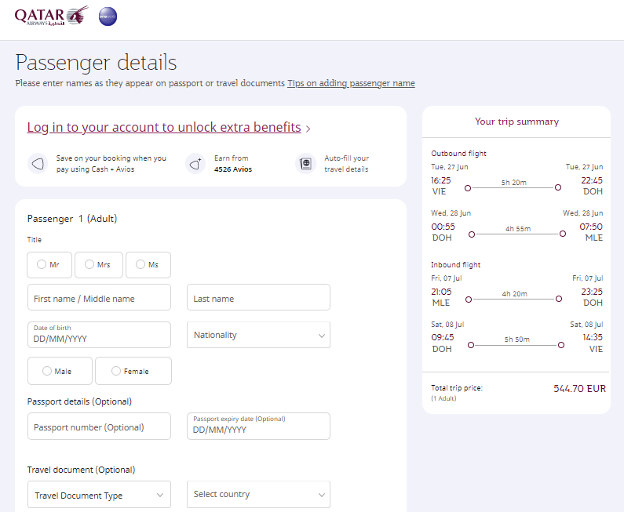Image resolution: width=624 pixels, height=512 pixels.
Task: Click the oneworld alliance badge icon
Action: coord(108,16)
